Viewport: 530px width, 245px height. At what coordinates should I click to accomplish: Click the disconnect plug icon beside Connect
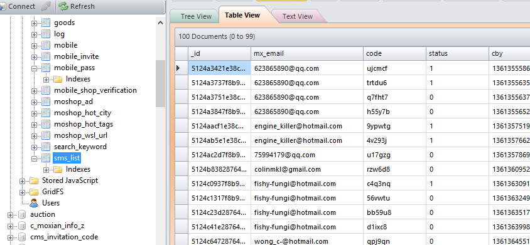pos(45,6)
